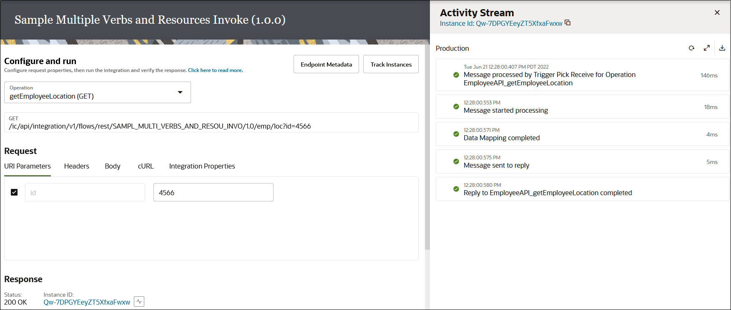Screen dimensions: 731x310
Task: Click the id parameter value field containing 4566
Action: (x=214, y=192)
